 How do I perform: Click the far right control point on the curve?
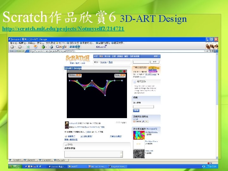point(122,80)
